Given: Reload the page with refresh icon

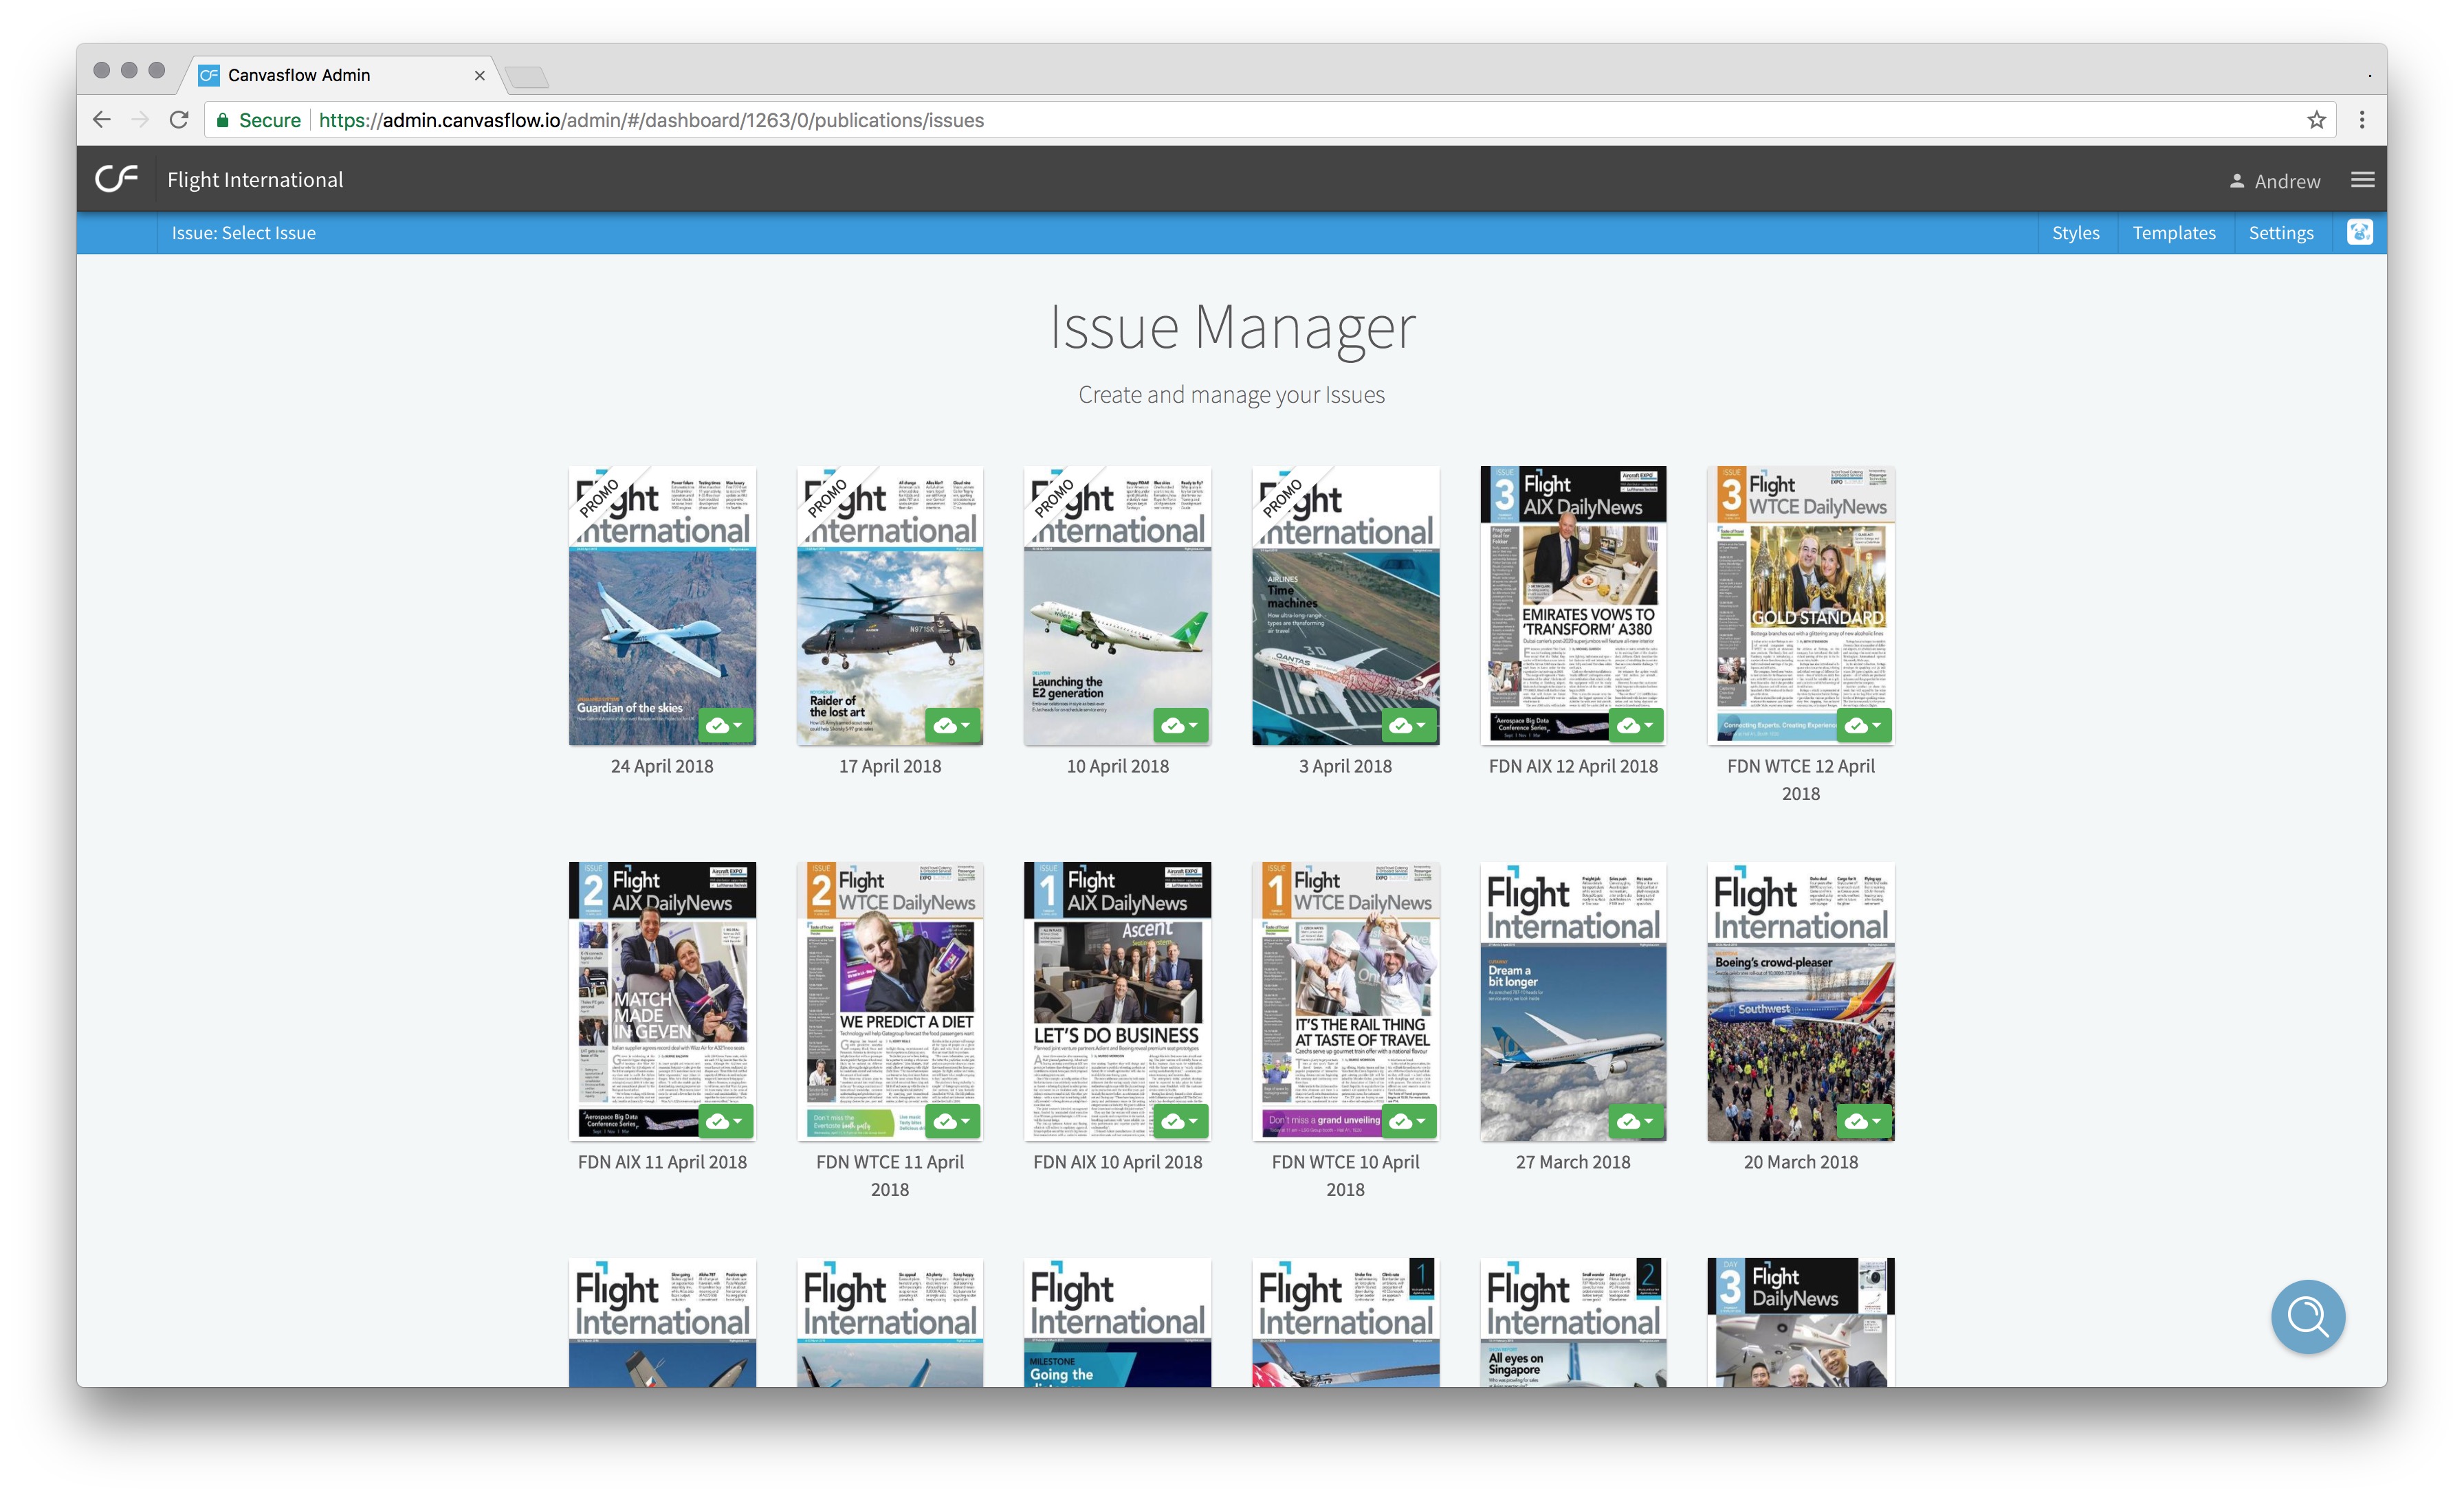Looking at the screenshot, I should (179, 120).
